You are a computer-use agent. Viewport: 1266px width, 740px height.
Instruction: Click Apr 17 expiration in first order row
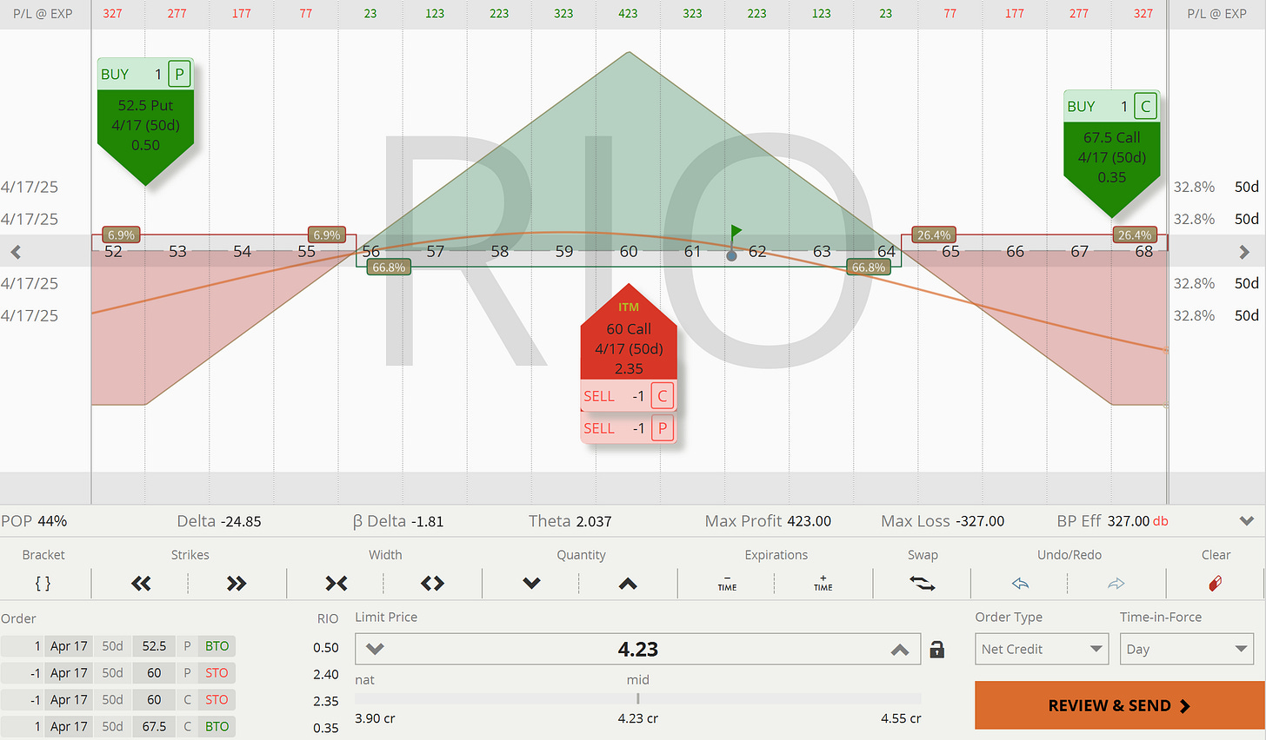(x=69, y=646)
